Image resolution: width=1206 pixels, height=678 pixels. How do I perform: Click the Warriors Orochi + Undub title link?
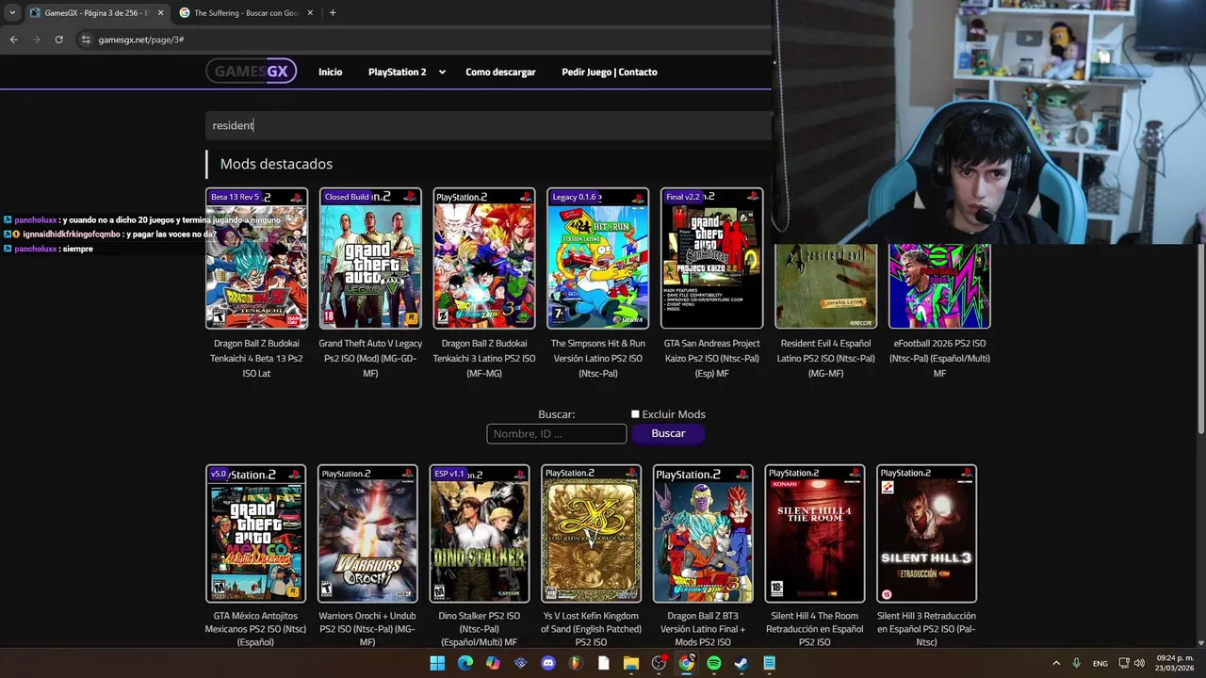pos(367,629)
